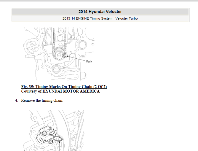The image size is (198, 151).
Task: Click the ENGINE Timing System subtitle bar
Action: pos(100,18)
